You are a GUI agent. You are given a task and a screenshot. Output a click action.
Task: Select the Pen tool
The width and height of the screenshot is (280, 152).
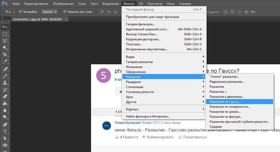(5, 124)
